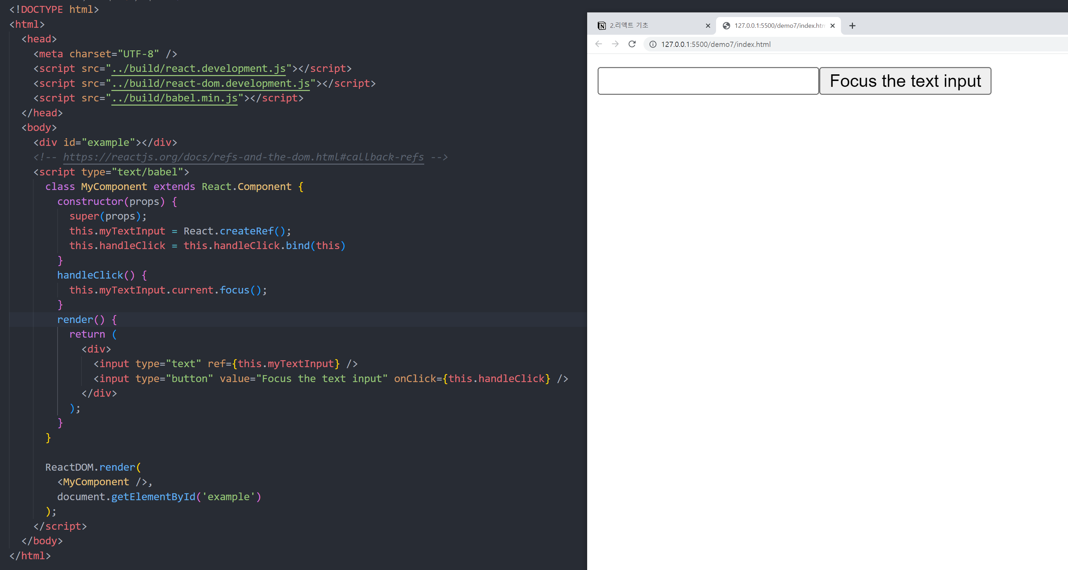Place cursor on class MyComponent declaration
Viewport: 1068px width, 570px height.
(x=114, y=187)
